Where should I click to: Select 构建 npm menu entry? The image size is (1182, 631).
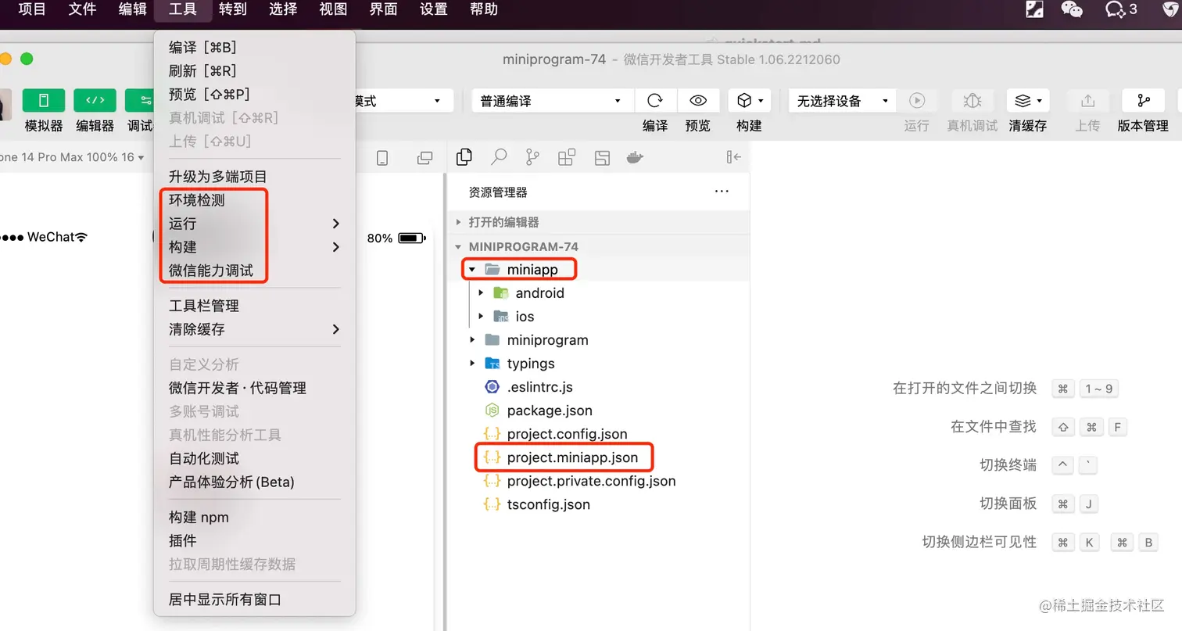(255, 517)
